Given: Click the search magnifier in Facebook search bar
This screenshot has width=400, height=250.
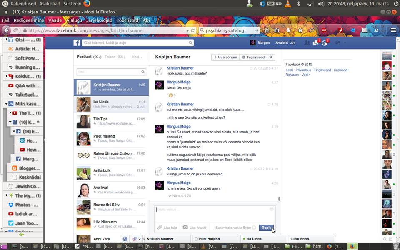Looking at the screenshot, I should click(190, 43).
